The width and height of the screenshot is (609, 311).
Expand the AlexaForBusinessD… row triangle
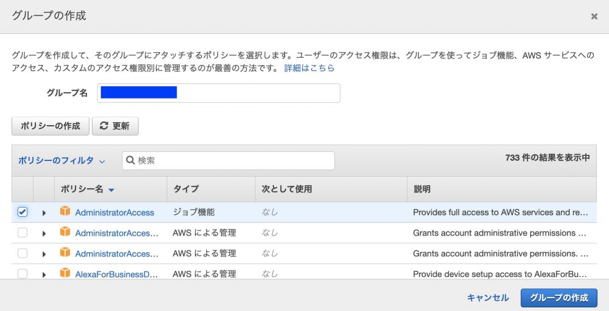click(x=44, y=275)
